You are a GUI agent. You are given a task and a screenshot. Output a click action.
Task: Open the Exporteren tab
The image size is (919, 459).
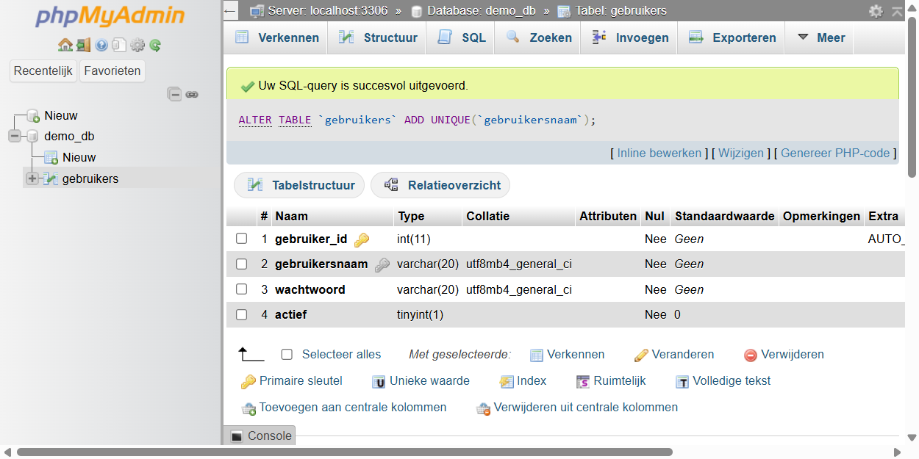tap(732, 37)
